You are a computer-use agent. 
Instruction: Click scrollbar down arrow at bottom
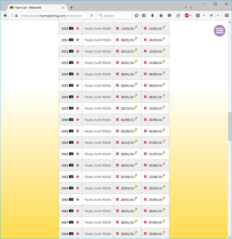tap(230, 237)
